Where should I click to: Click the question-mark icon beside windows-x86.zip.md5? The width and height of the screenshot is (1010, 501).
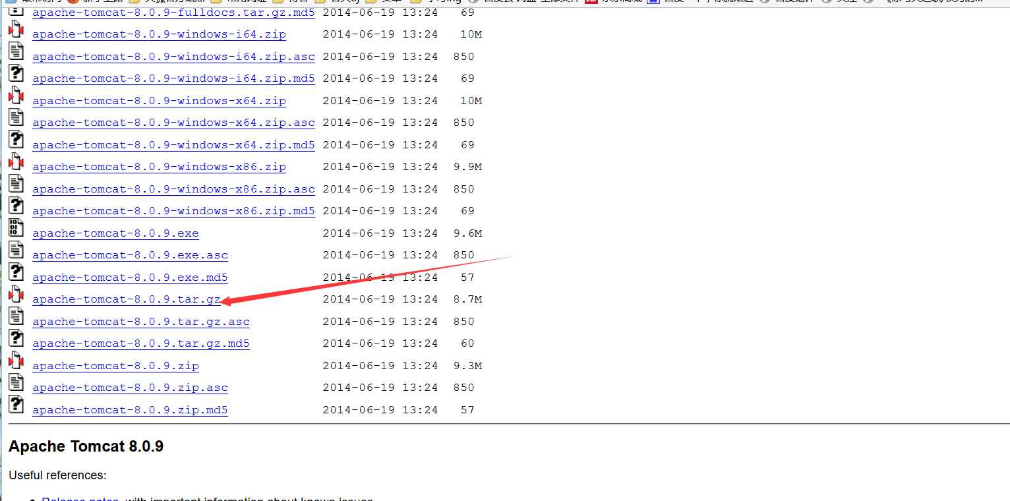[16, 206]
